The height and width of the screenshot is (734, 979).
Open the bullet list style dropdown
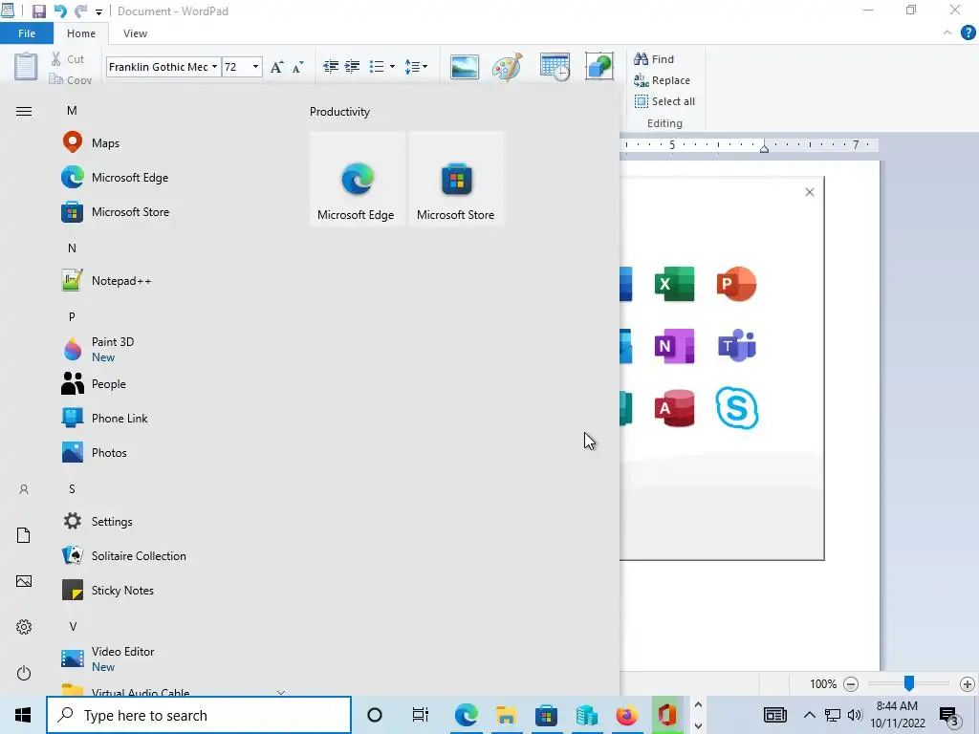392,66
